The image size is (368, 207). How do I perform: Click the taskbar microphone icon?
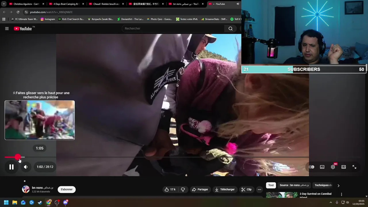coord(337,202)
